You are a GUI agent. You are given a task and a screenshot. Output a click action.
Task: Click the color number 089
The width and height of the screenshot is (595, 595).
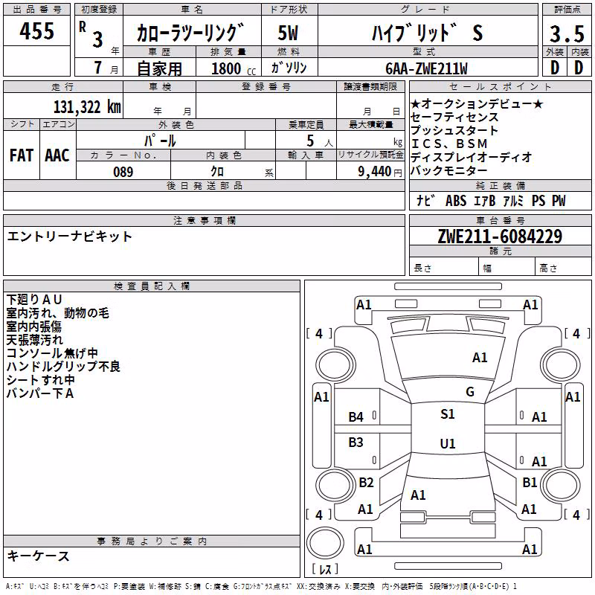point(123,172)
